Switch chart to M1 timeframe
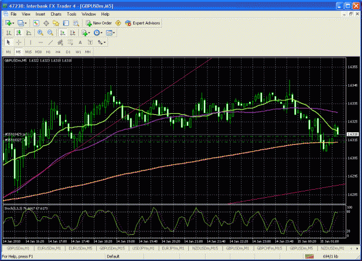The width and height of the screenshot is (362, 261). coord(9,52)
